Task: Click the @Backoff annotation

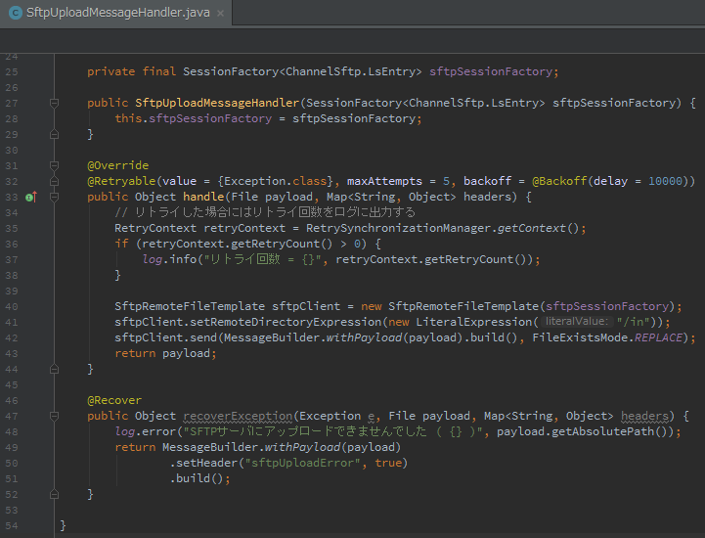Action: [x=559, y=181]
